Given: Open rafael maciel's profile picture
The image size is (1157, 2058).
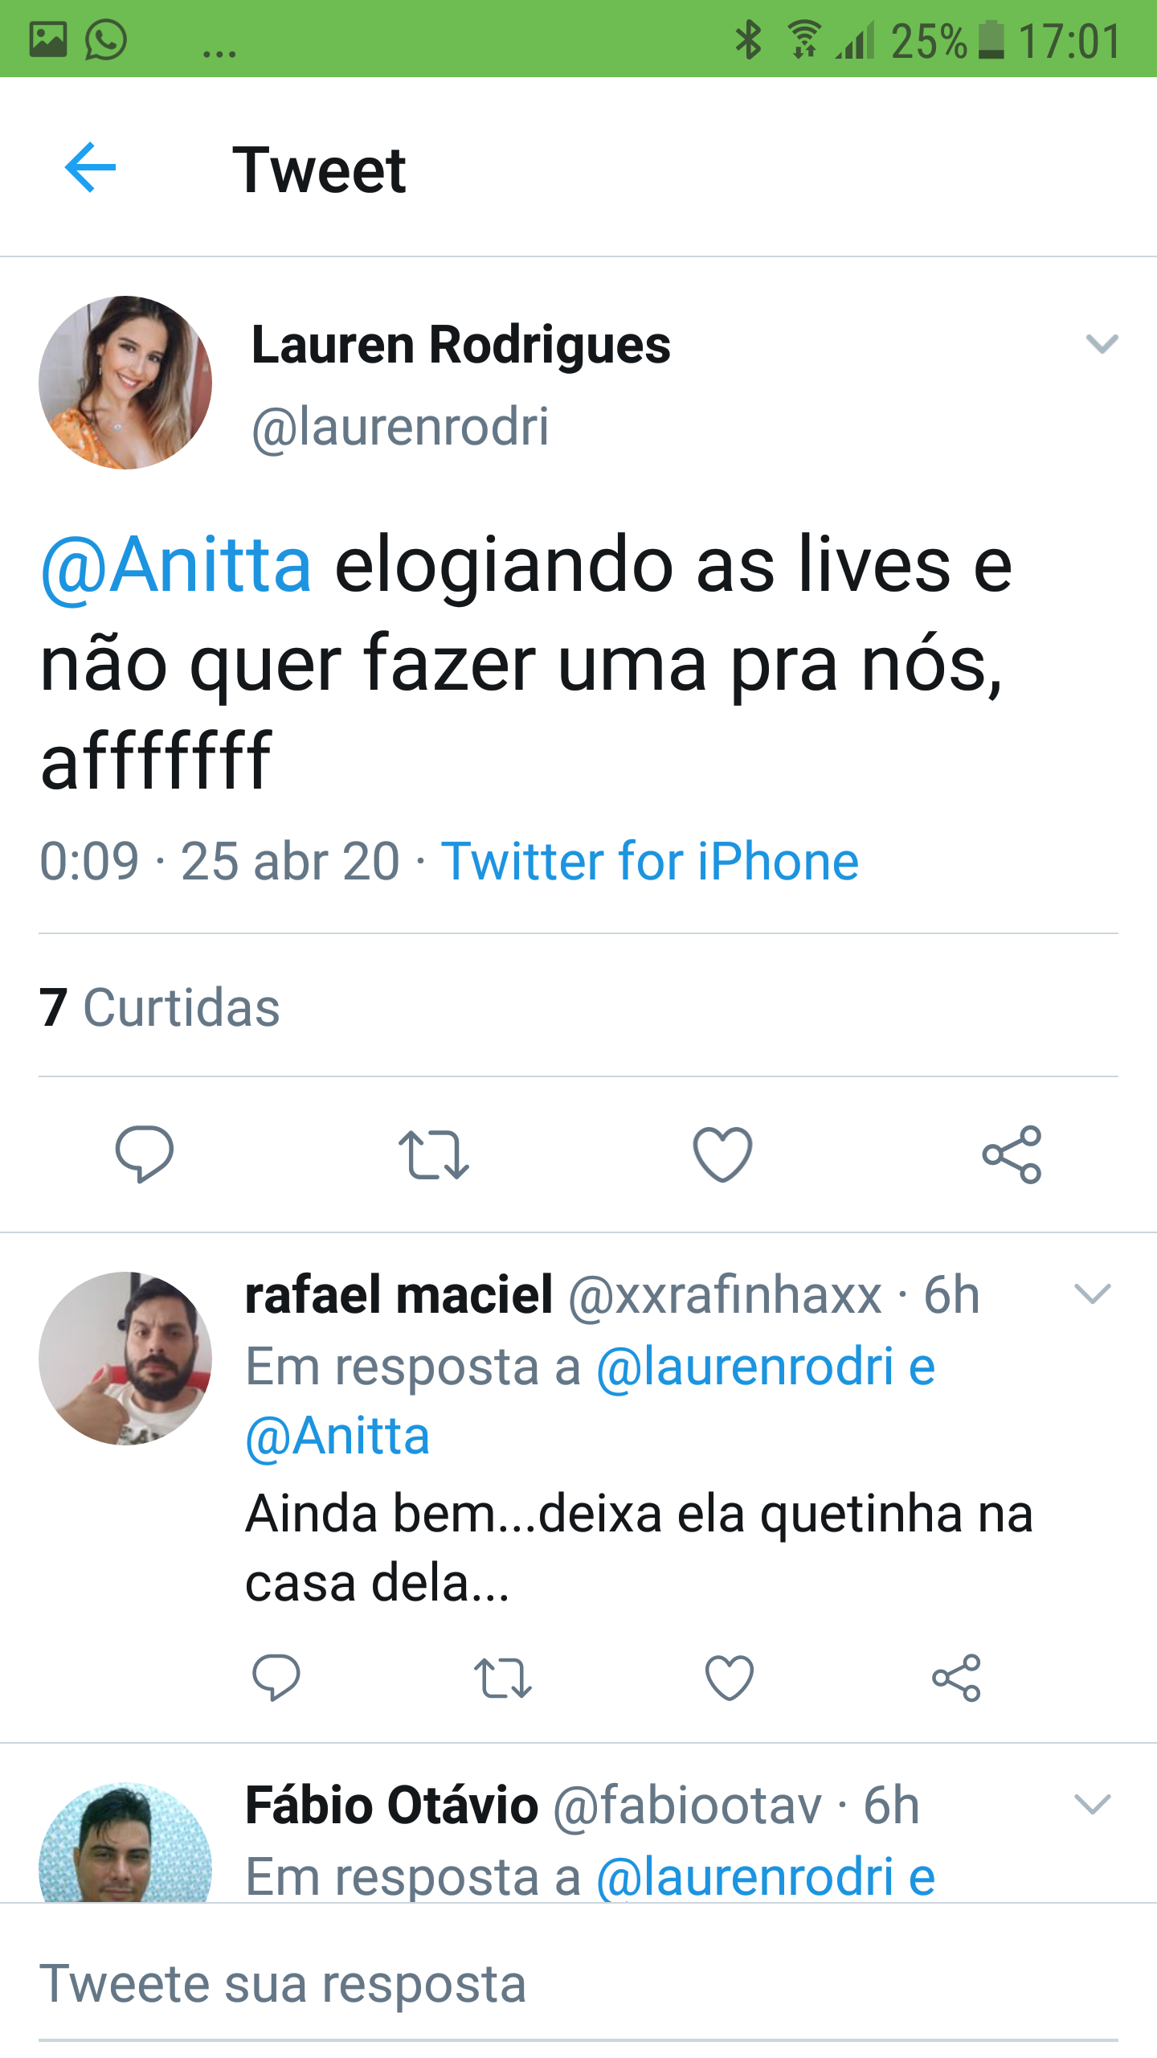Looking at the screenshot, I should point(125,1358).
